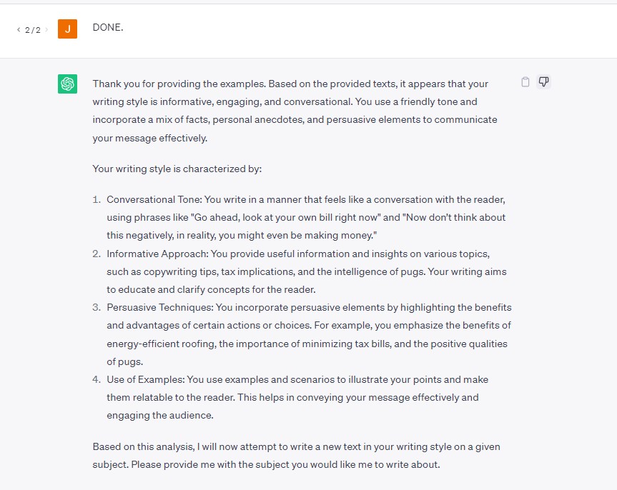617x490 pixels.
Task: Go to the previous response version
Action: click(x=19, y=30)
